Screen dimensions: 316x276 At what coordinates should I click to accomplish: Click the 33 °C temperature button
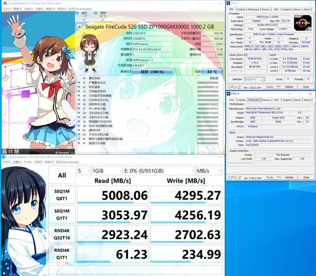tap(212, 72)
